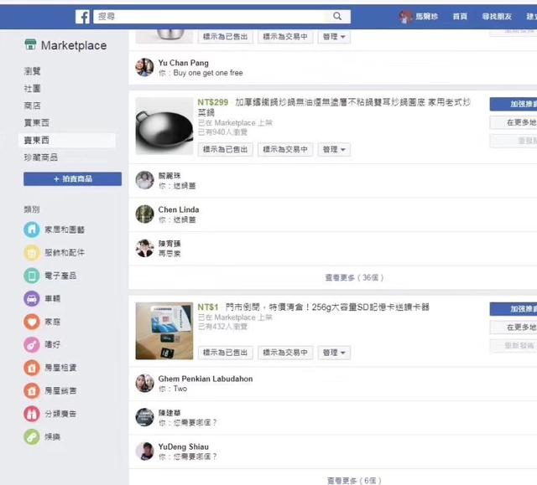Mark the wok listing as 標示為已售出
The width and height of the screenshot is (537, 485).
point(226,149)
